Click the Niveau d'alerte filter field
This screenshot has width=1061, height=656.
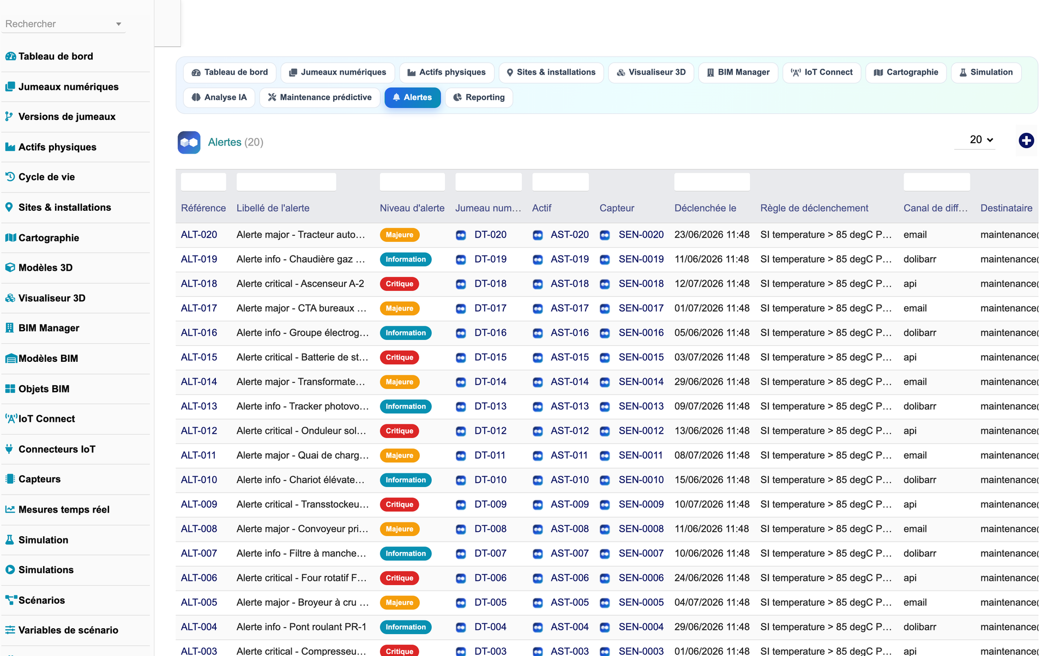point(412,182)
